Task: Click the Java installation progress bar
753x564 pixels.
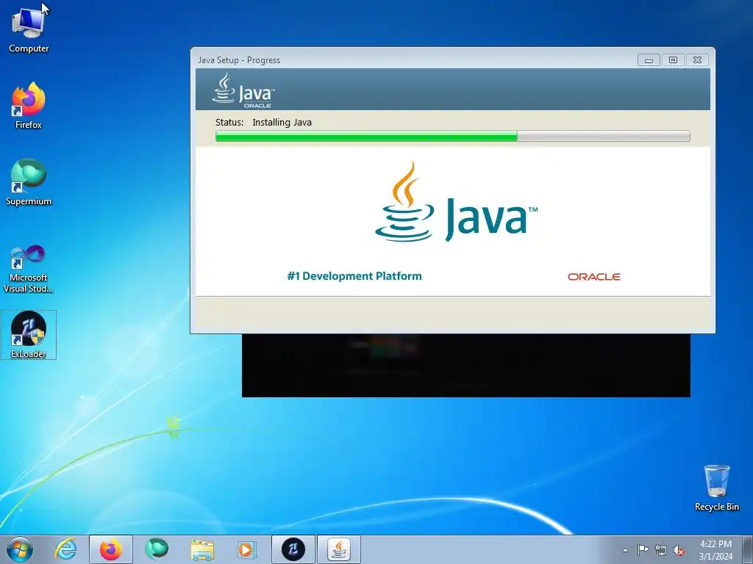Action: (453, 136)
